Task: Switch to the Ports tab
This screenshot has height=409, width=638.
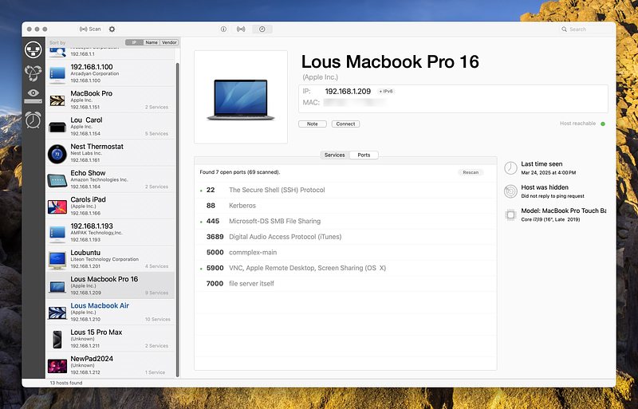Action: click(x=364, y=155)
